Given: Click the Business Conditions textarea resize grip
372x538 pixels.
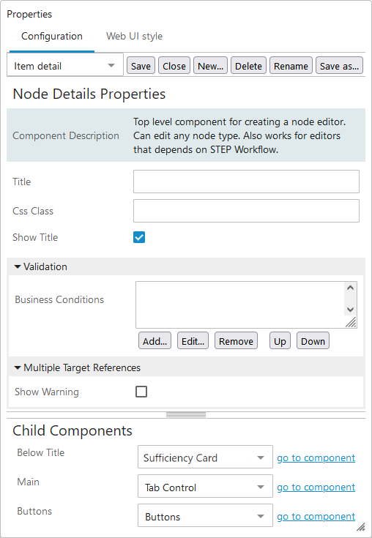Looking at the screenshot, I should point(351,322).
